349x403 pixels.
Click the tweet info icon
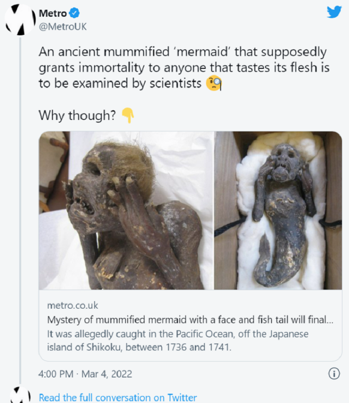[x=333, y=373]
